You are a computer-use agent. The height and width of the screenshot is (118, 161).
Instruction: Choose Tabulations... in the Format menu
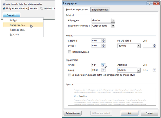17,30
